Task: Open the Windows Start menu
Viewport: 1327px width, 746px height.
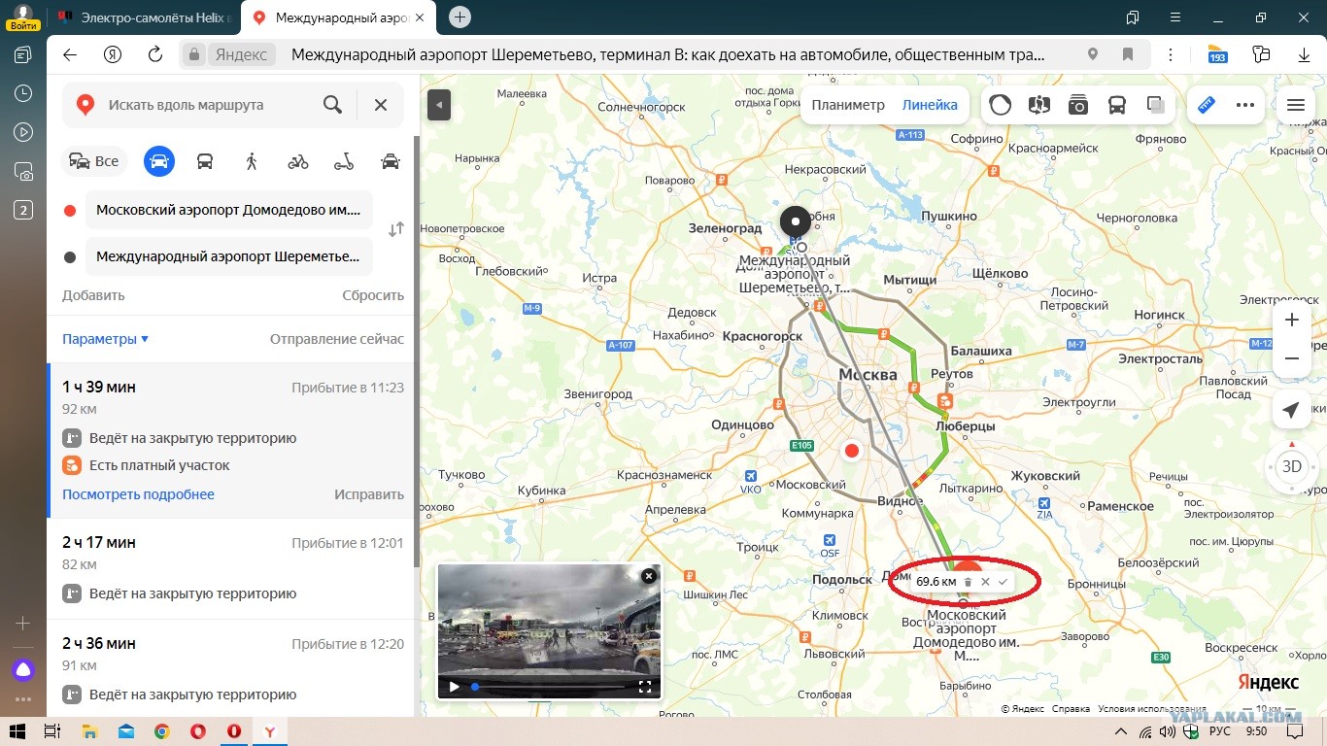Action: (17, 731)
